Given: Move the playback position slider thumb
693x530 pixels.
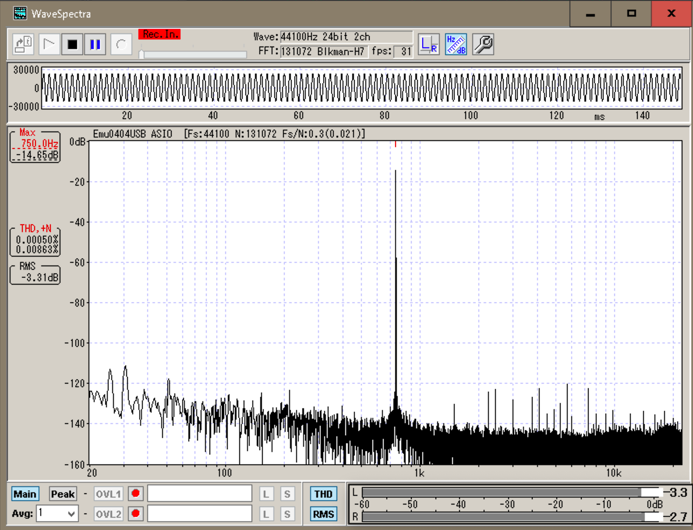Looking at the screenshot, I should click(141, 54).
